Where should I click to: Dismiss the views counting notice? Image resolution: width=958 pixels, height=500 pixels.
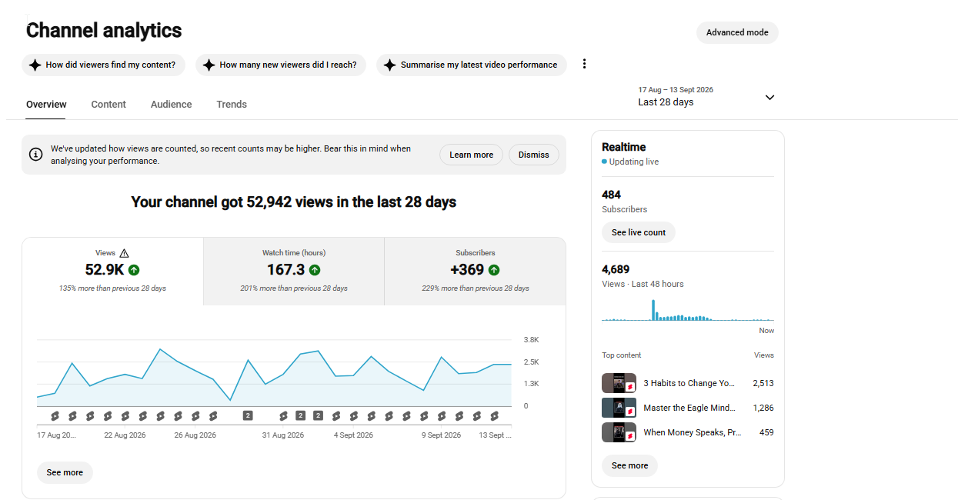pos(533,155)
